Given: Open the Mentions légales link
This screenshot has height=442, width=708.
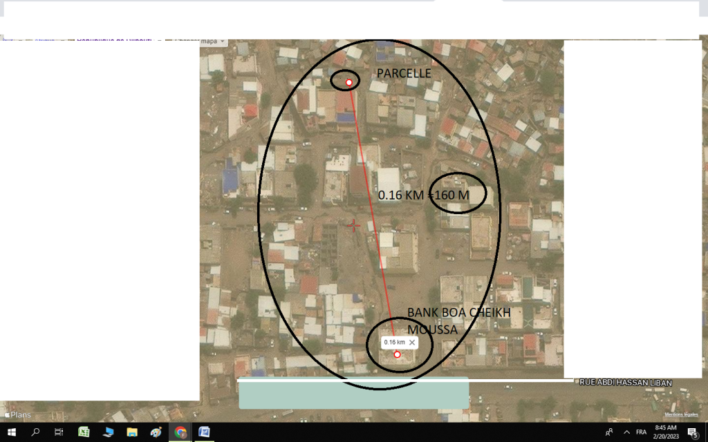Looking at the screenshot, I should (x=680, y=414).
